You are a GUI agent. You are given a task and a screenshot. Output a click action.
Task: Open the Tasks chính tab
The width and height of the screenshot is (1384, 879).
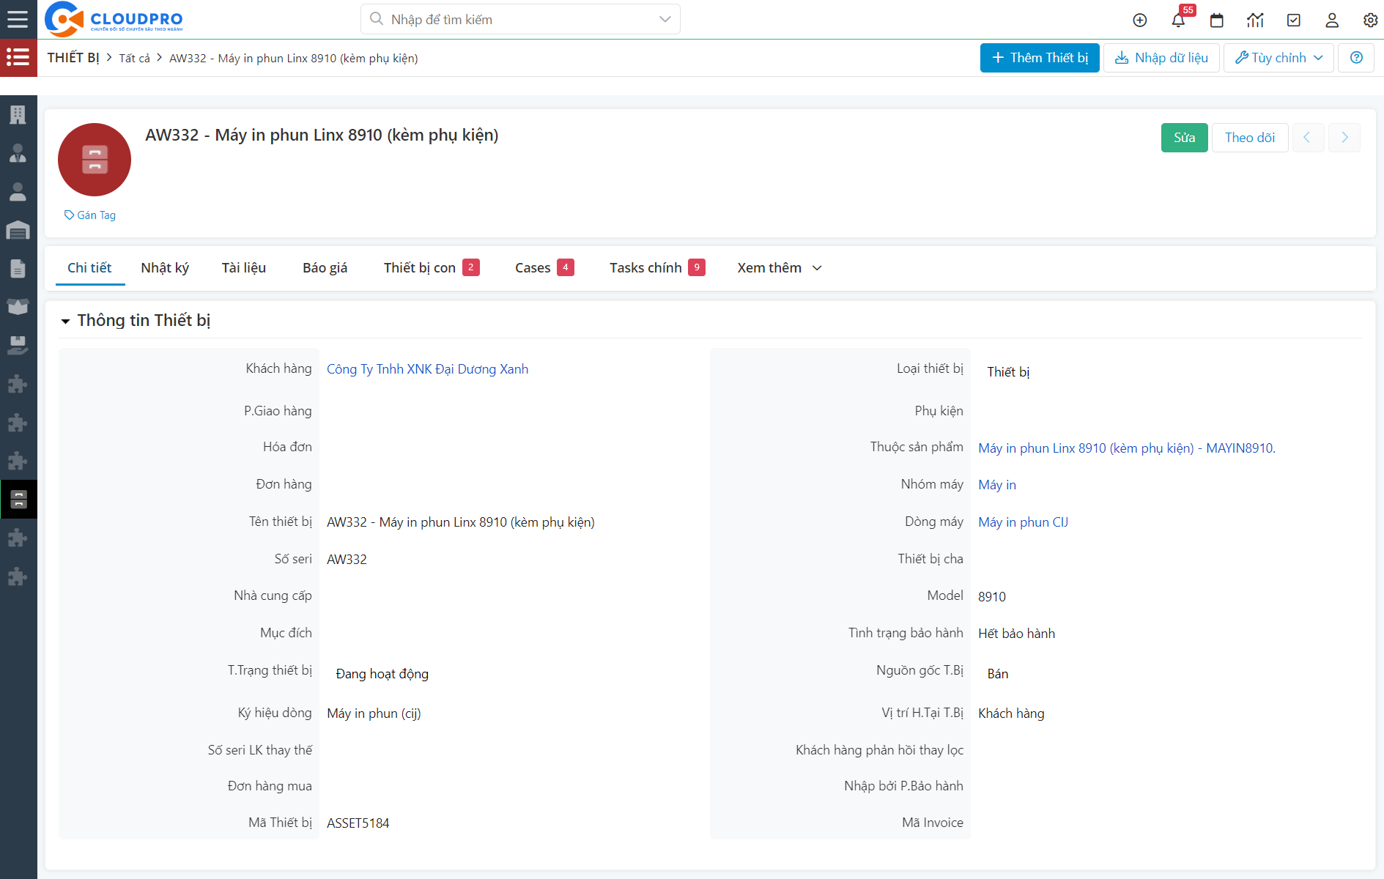pyautogui.click(x=657, y=268)
